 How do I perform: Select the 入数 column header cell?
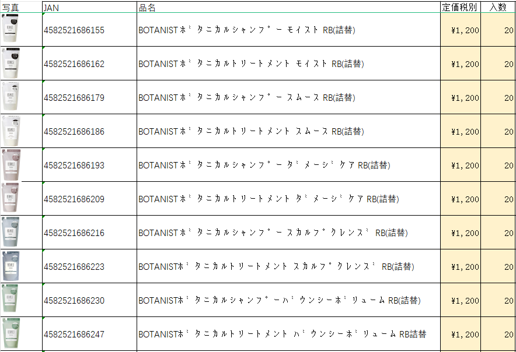click(x=498, y=7)
